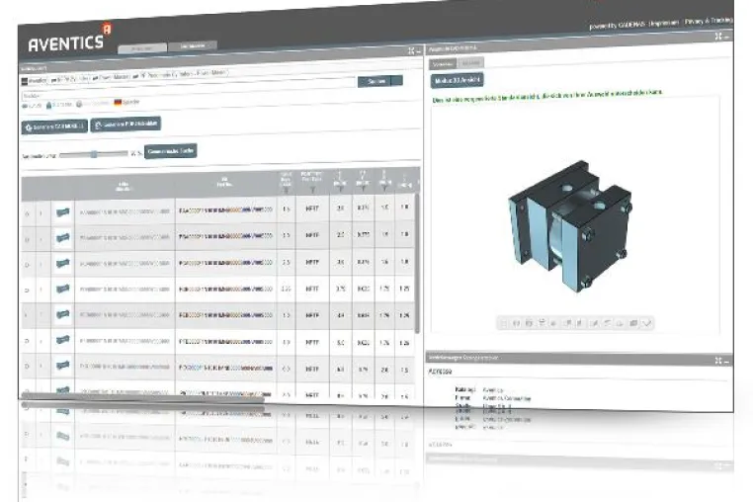753x502 pixels.
Task: Open the filter funnel for the NFTF column
Action: [312, 190]
